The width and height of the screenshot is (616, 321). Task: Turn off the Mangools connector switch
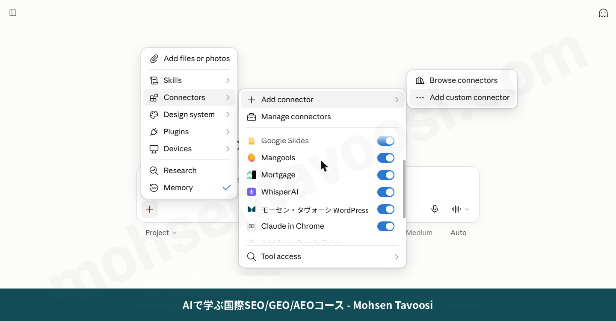[x=386, y=158]
